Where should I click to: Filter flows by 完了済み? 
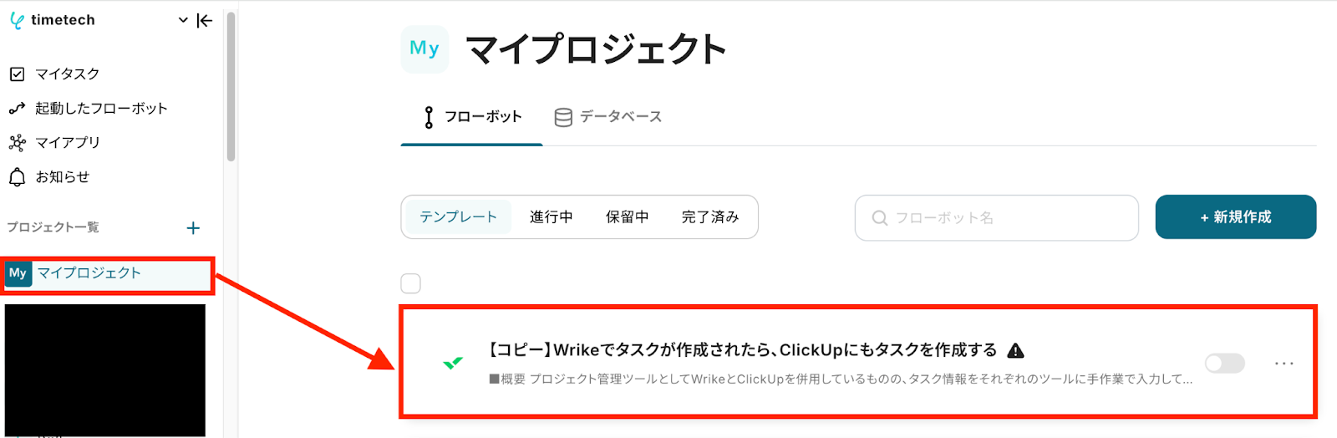710,217
